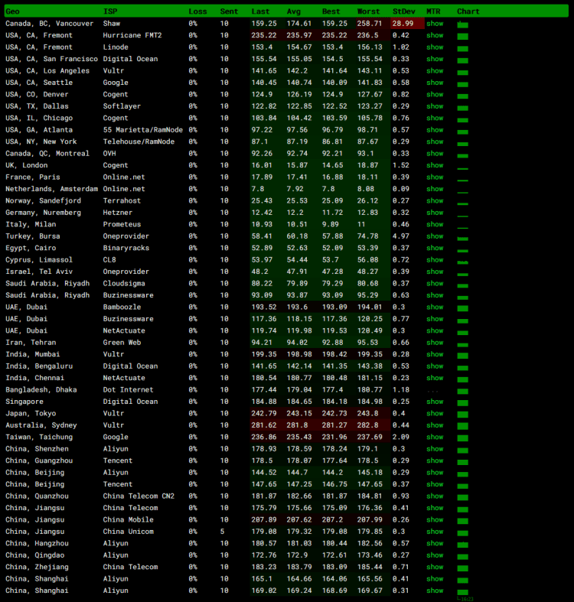
Task: Show MTR for Sydney Vultr row
Action: click(435, 425)
